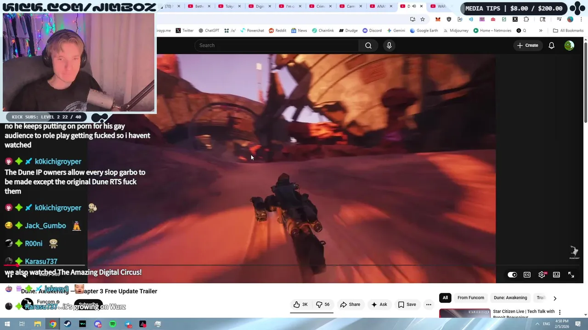Screen dimensions: 588x330
Task: Switch to the WAR... browser tab
Action: point(438,6)
